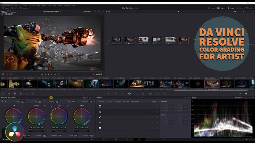Open the LUTs panel
The image size is (255, 143).
click(15, 8)
